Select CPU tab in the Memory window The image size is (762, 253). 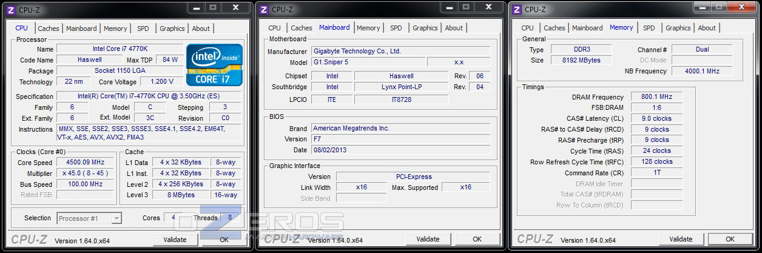click(x=528, y=28)
